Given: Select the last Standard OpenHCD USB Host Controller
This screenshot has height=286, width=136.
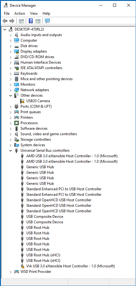Looking at the screenshot, I should point(59,211).
